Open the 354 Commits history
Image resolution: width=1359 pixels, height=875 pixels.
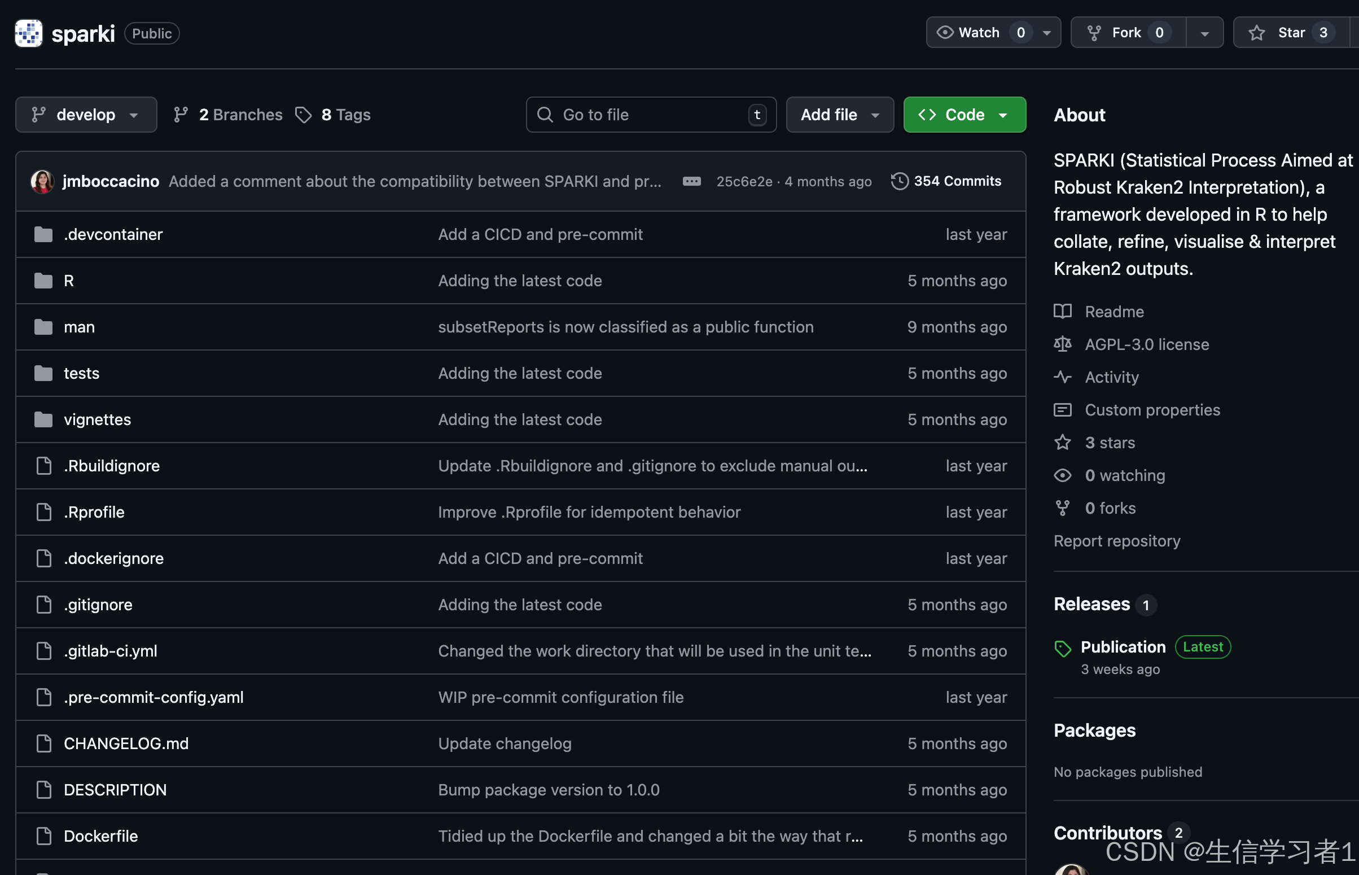tap(946, 181)
